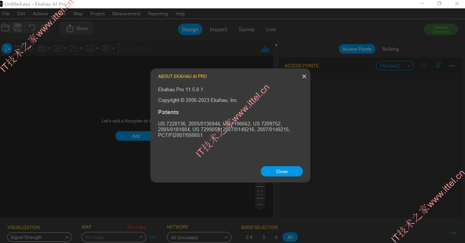Image resolution: width=465 pixels, height=243 pixels.
Task: Expand the note tool dropdown arrow
Action: (113, 48)
